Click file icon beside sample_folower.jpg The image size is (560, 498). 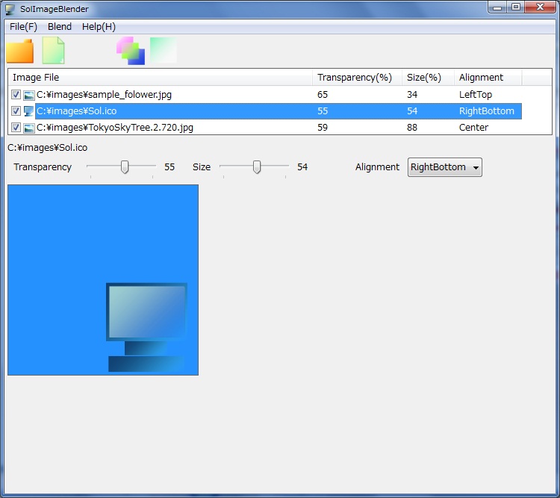29,95
